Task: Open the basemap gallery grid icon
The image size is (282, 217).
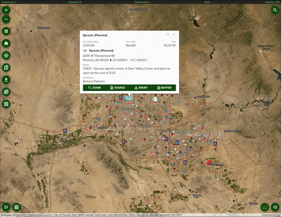Action: [x=6, y=31]
